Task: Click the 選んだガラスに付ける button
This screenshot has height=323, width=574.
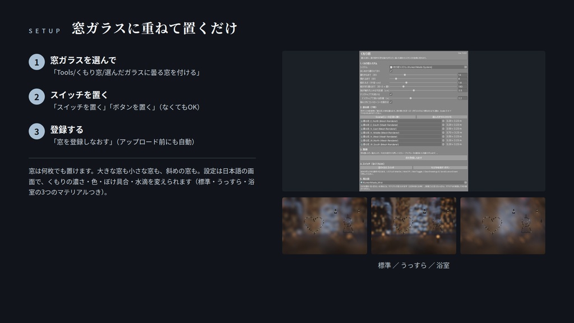Action: pos(442,117)
